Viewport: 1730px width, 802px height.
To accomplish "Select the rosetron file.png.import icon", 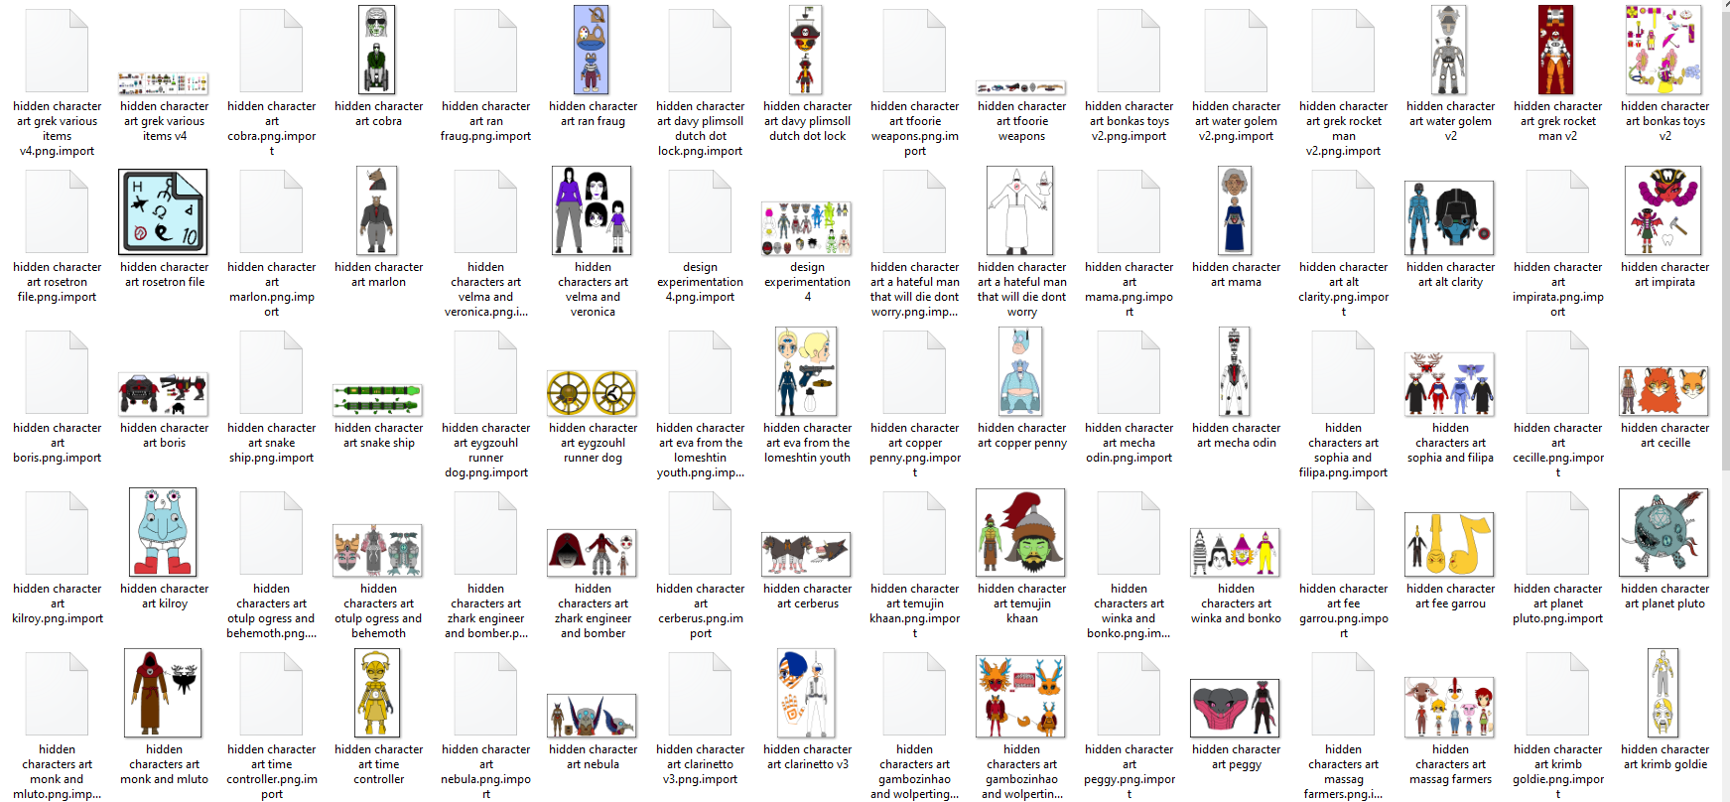I will click(x=57, y=211).
